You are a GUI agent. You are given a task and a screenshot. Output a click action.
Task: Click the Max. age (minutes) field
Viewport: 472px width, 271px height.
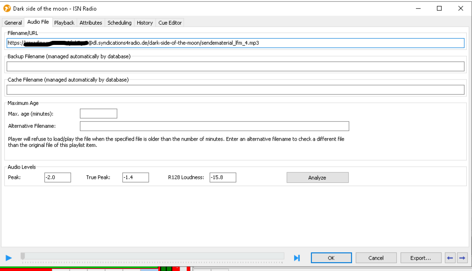(98, 114)
